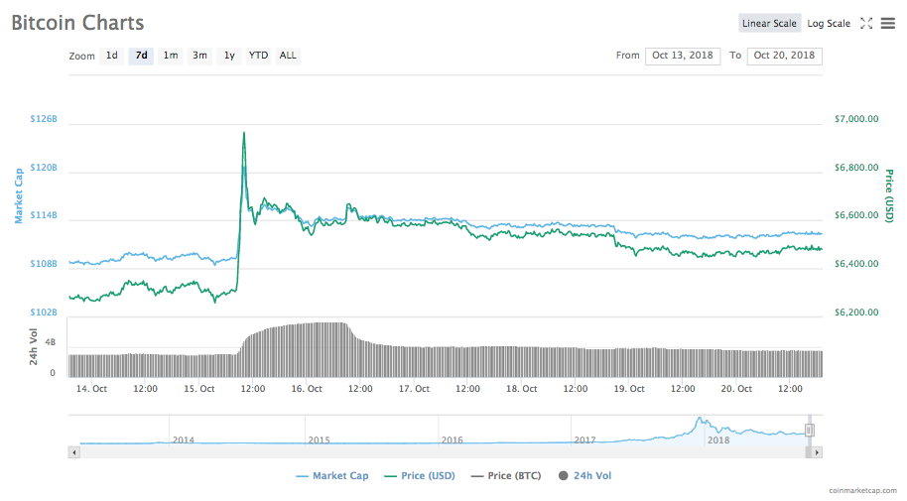Viewport: 907px width, 501px height.
Task: Click the 4B volume axis label
Action: click(51, 342)
